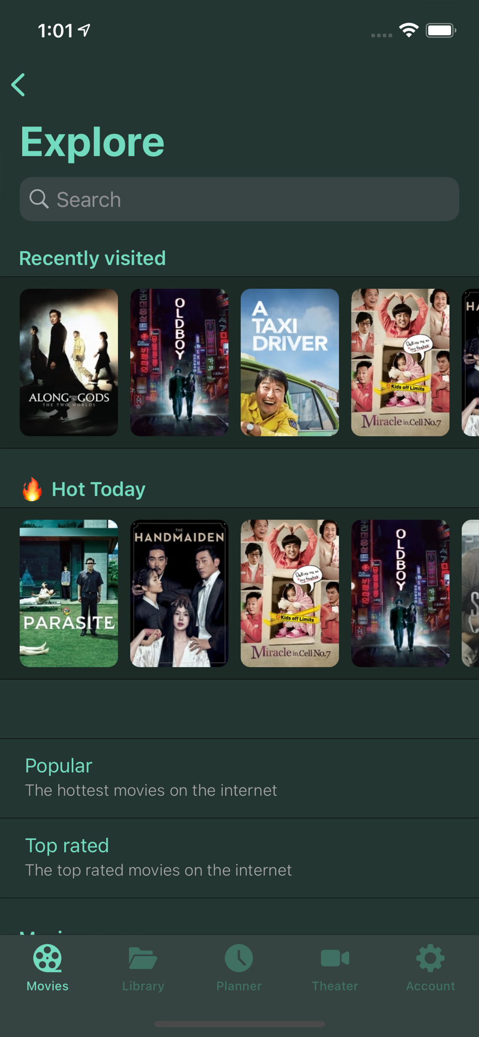Select Oldboy poster in Recently visited

click(179, 362)
